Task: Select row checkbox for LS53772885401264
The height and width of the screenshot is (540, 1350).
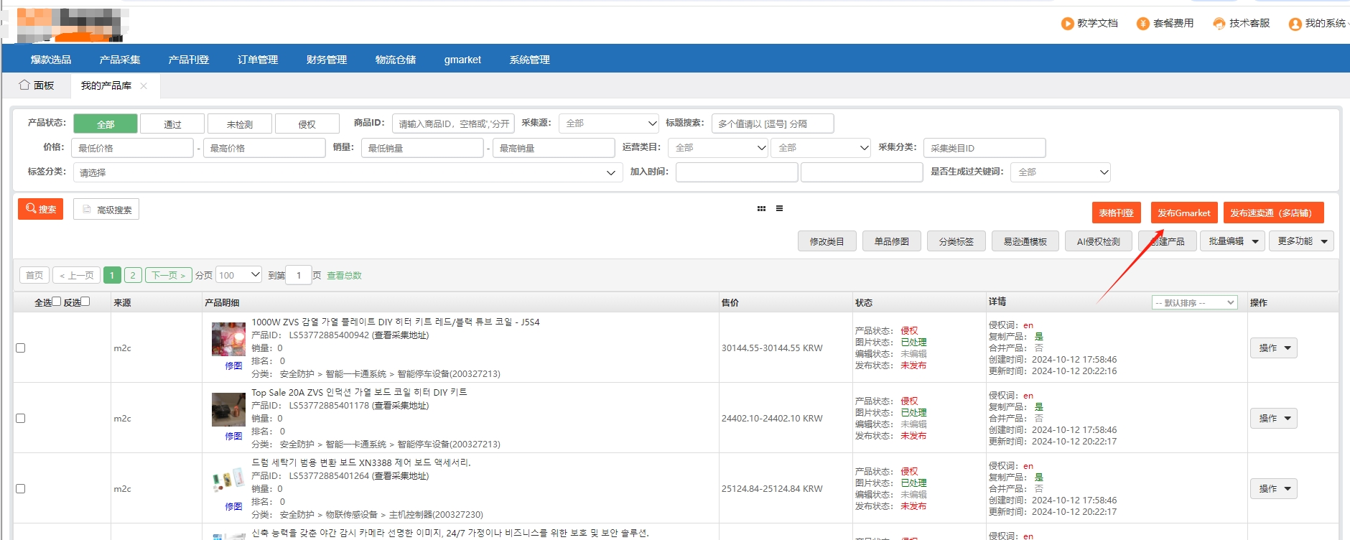Action: pyautogui.click(x=21, y=488)
